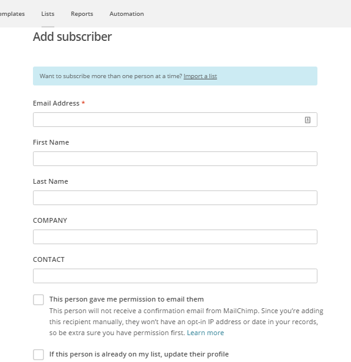Click the autofill contact icon in Email field
Image resolution: width=351 pixels, height=362 pixels.
tap(308, 120)
